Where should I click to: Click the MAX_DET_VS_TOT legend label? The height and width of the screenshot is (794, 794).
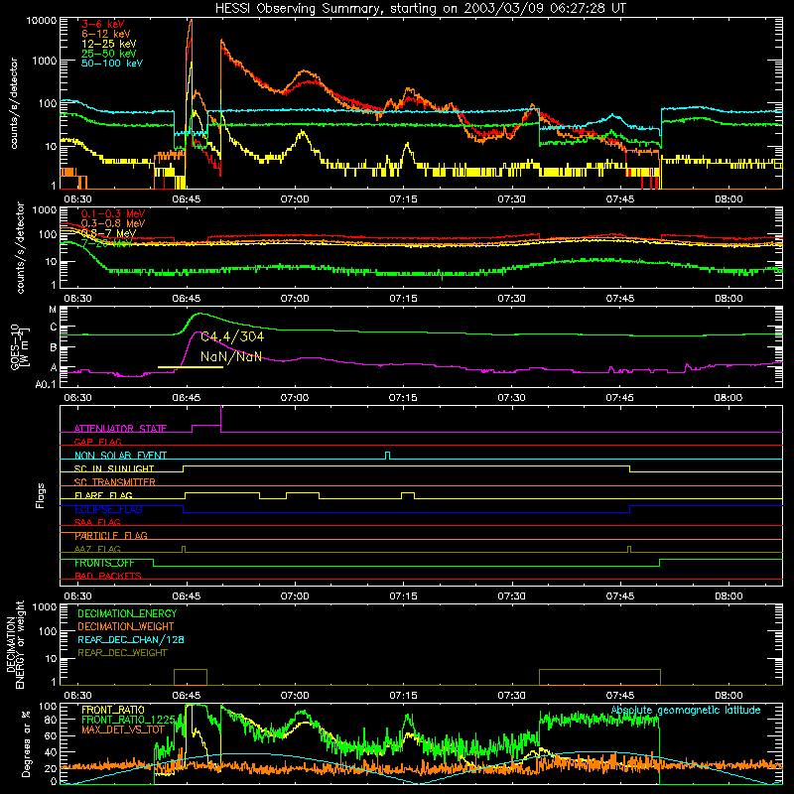[122, 729]
